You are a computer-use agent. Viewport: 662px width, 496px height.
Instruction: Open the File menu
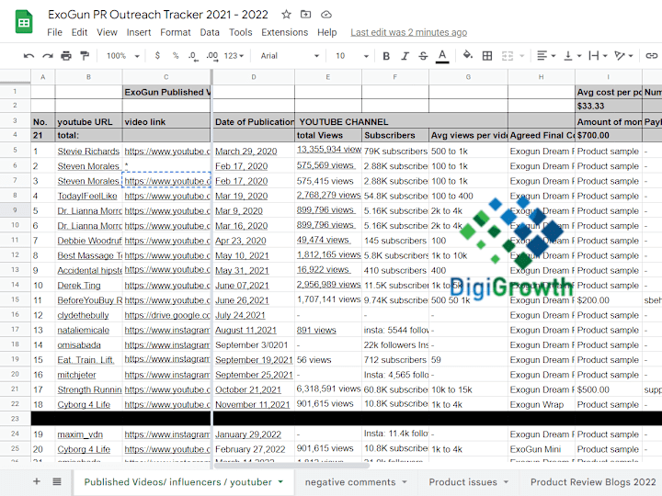pos(54,32)
